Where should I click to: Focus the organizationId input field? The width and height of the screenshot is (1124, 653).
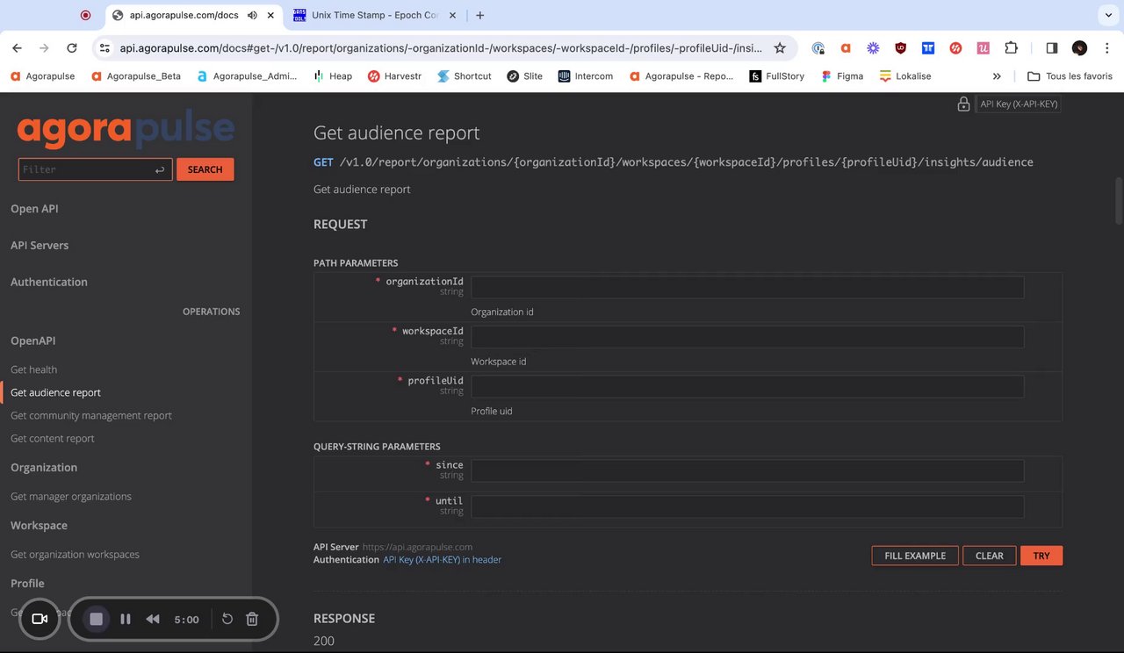(746, 287)
